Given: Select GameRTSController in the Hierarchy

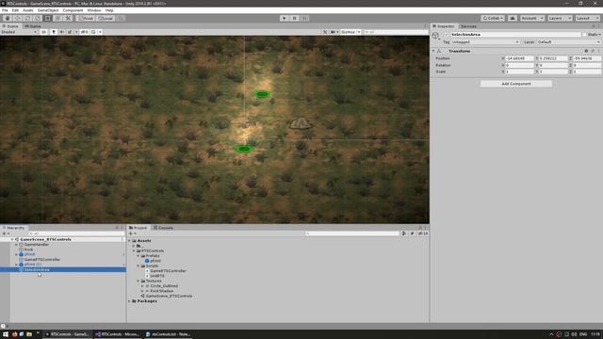Looking at the screenshot, I should (42, 260).
